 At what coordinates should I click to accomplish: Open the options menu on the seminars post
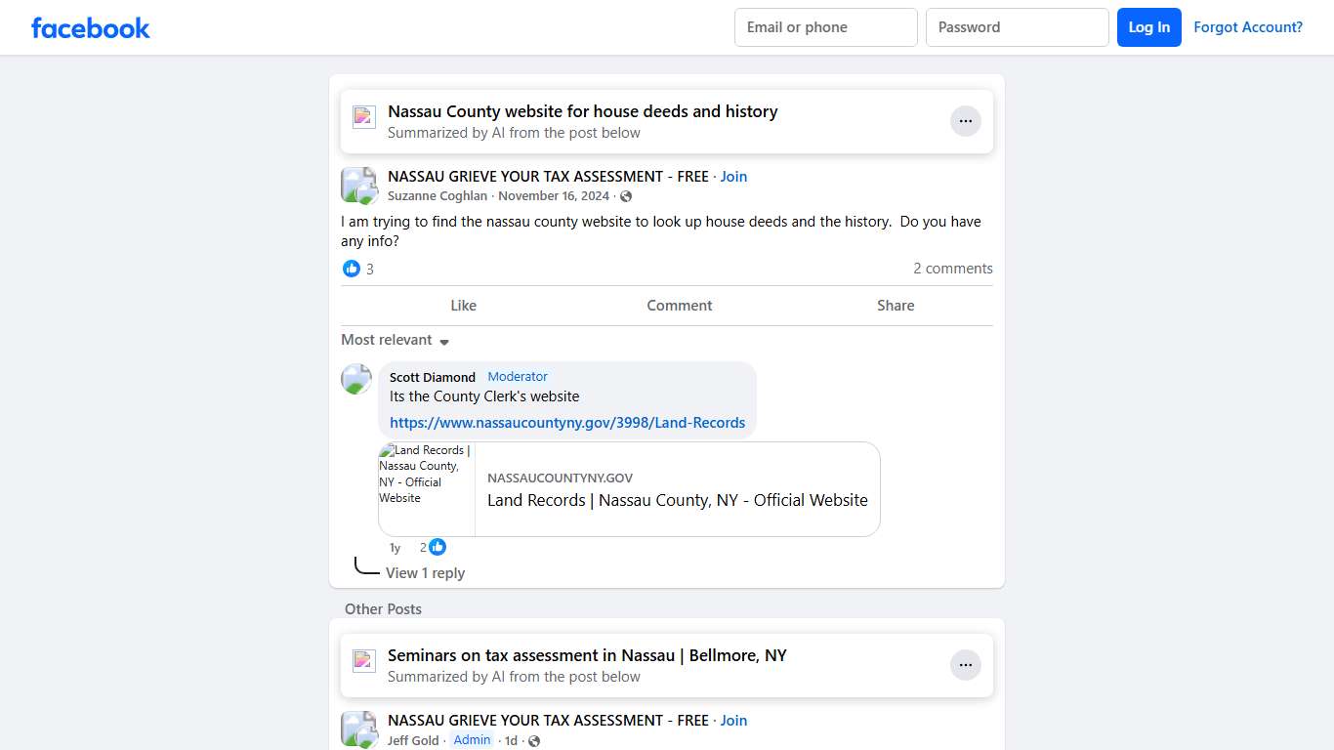966,664
